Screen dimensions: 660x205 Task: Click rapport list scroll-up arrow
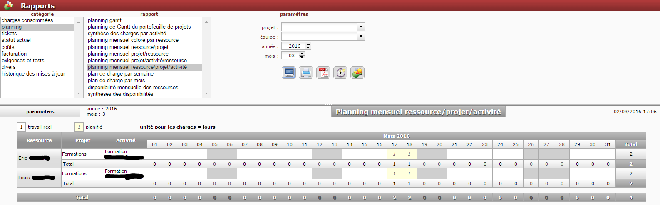(206, 22)
